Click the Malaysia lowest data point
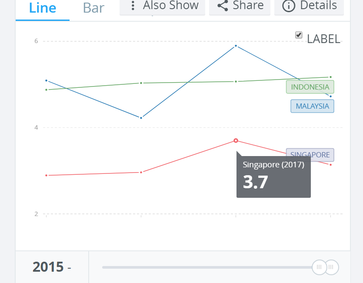 [141, 118]
